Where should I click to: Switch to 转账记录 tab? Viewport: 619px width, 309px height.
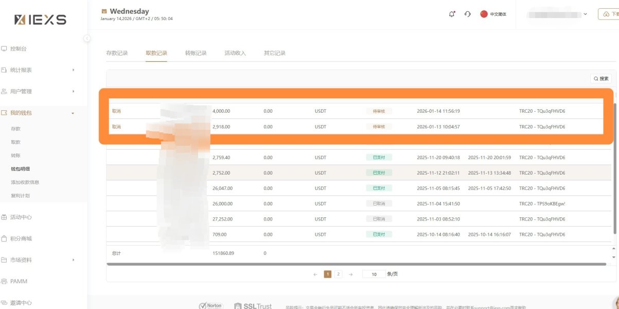[196, 53]
